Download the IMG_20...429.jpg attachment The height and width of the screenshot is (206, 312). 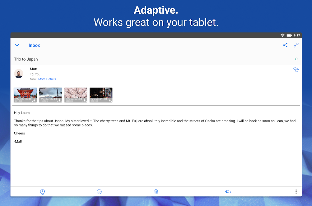coord(34,100)
